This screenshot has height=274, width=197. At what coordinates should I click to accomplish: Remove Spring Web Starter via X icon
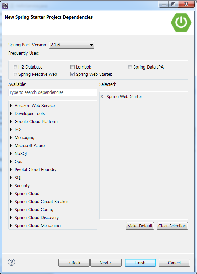click(x=102, y=96)
